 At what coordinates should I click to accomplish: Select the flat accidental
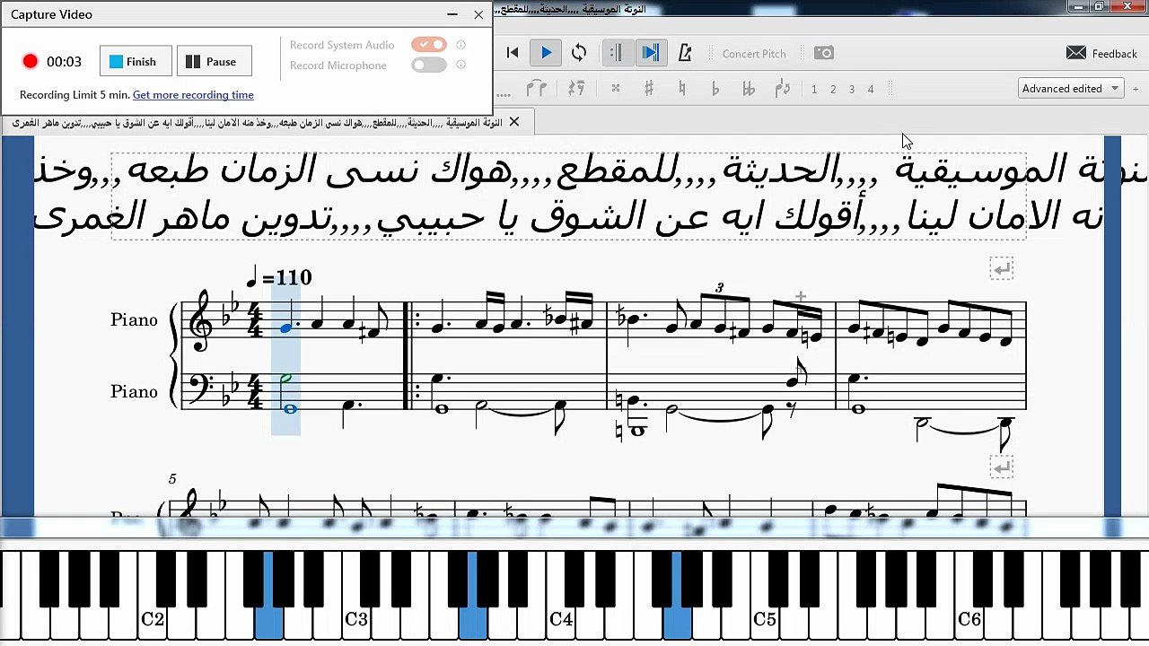pyautogui.click(x=715, y=89)
